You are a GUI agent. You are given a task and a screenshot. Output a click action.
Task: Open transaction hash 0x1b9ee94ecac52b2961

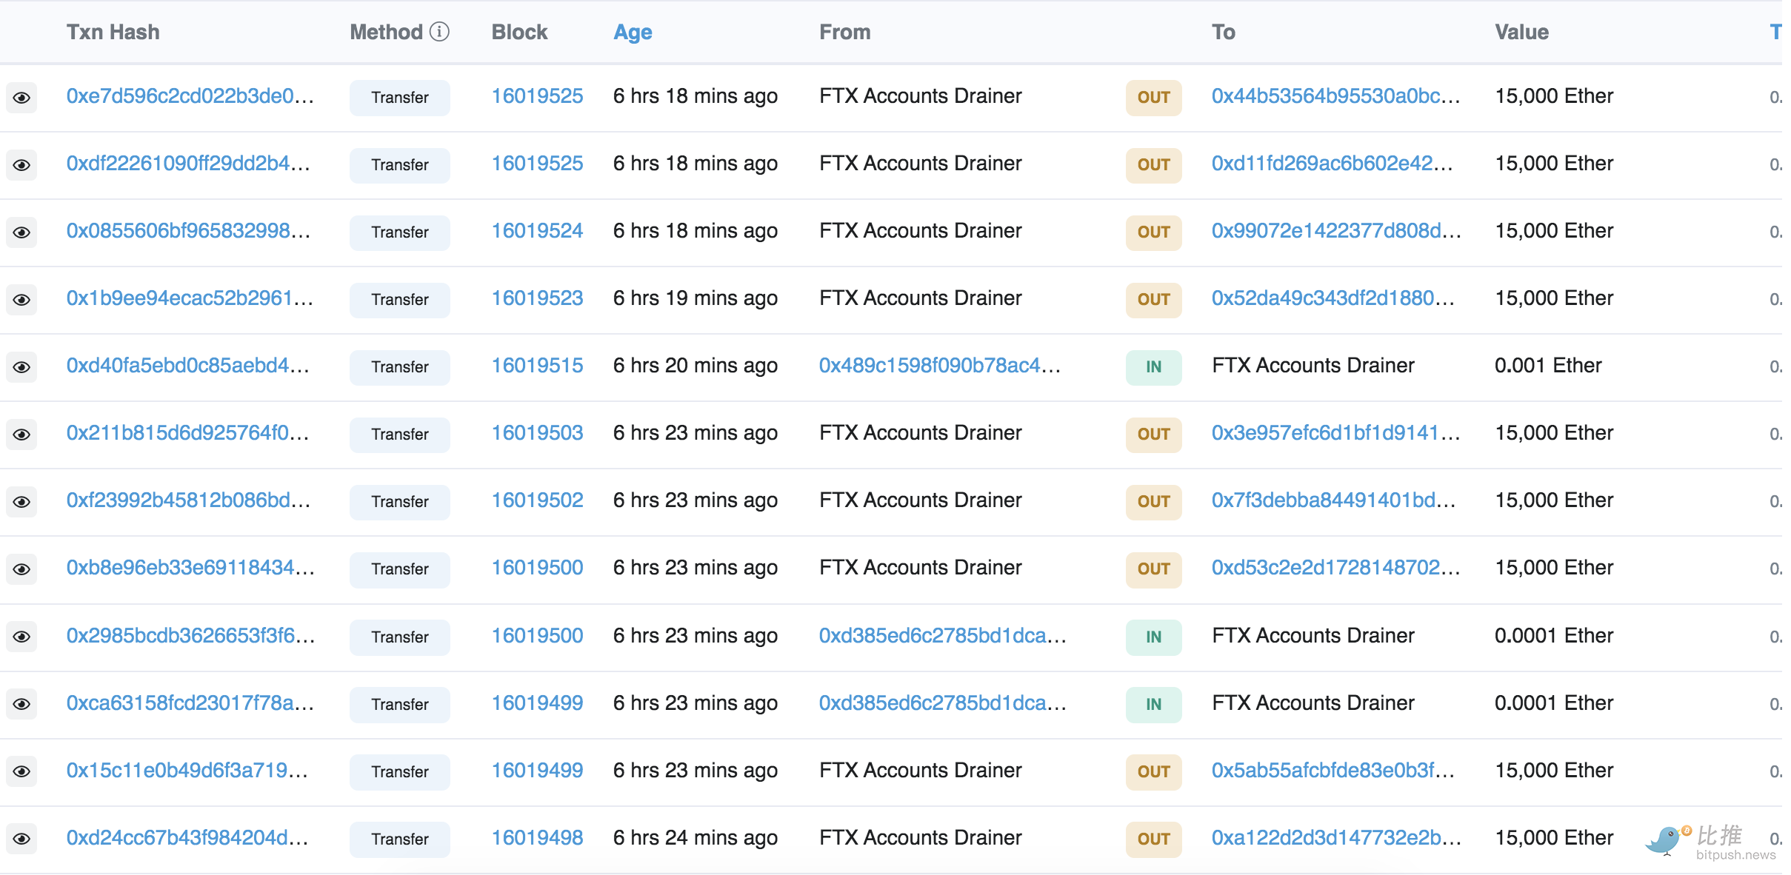pyautogui.click(x=190, y=298)
